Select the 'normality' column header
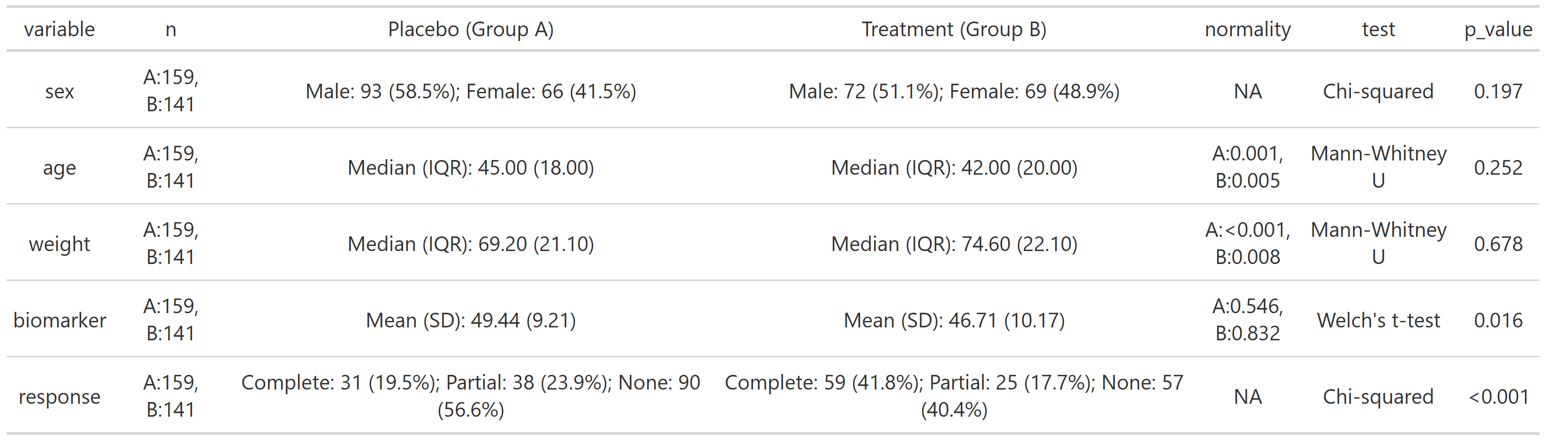 click(x=1247, y=29)
